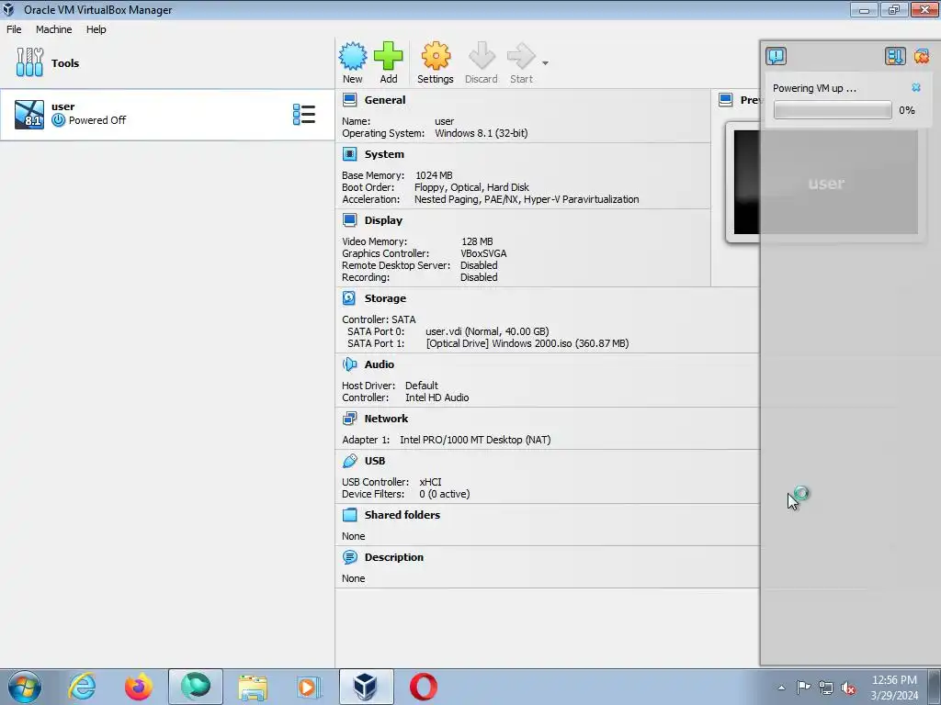941x705 pixels.
Task: Open the Storage settings heading link
Action: tap(385, 298)
